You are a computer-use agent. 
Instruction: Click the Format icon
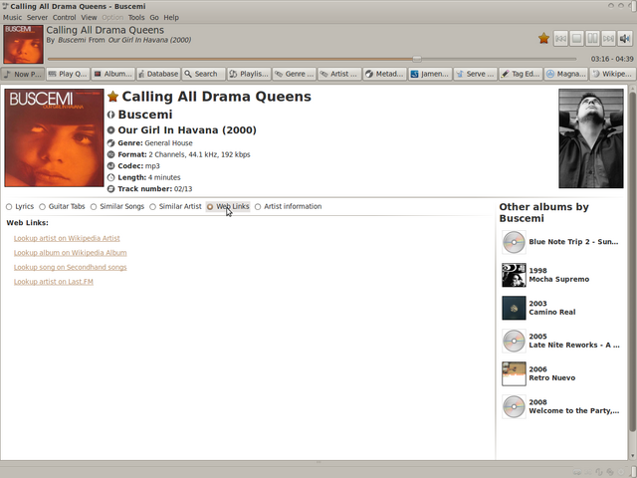pyautogui.click(x=110, y=154)
